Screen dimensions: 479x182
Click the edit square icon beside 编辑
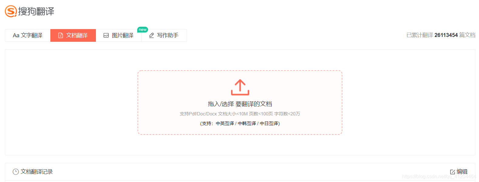tap(453, 172)
